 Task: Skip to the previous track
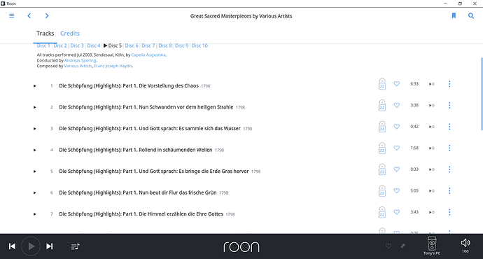click(12, 246)
